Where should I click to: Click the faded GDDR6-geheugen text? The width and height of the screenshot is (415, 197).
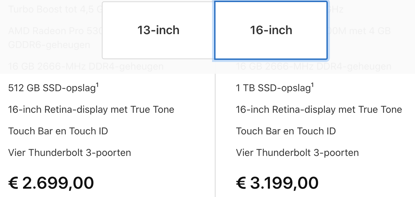coord(49,45)
